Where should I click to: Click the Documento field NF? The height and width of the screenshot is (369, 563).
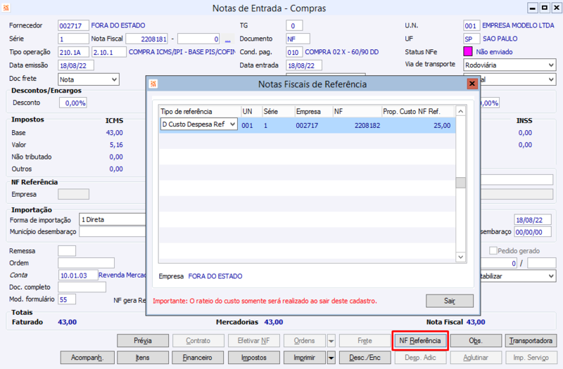point(298,39)
